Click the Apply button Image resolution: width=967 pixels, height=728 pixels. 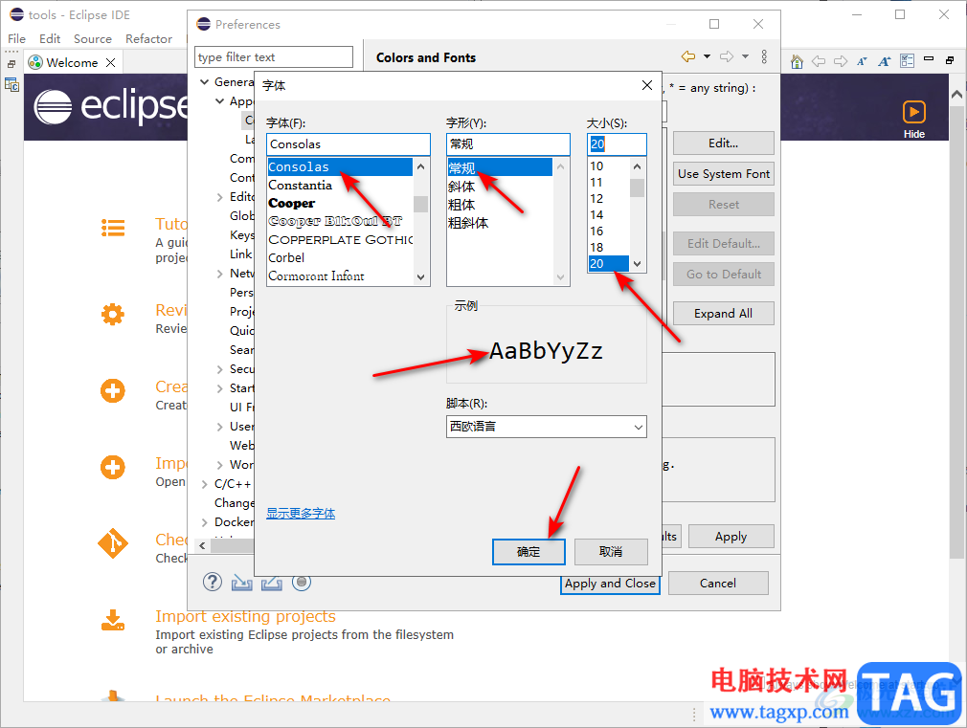[x=731, y=537]
